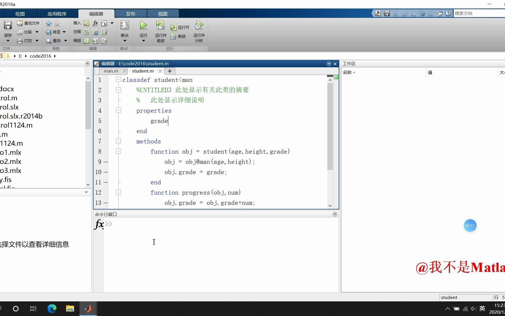Screen dimensions: 505x316
Task: Click code2016 folder in address path
Action: 40,56
